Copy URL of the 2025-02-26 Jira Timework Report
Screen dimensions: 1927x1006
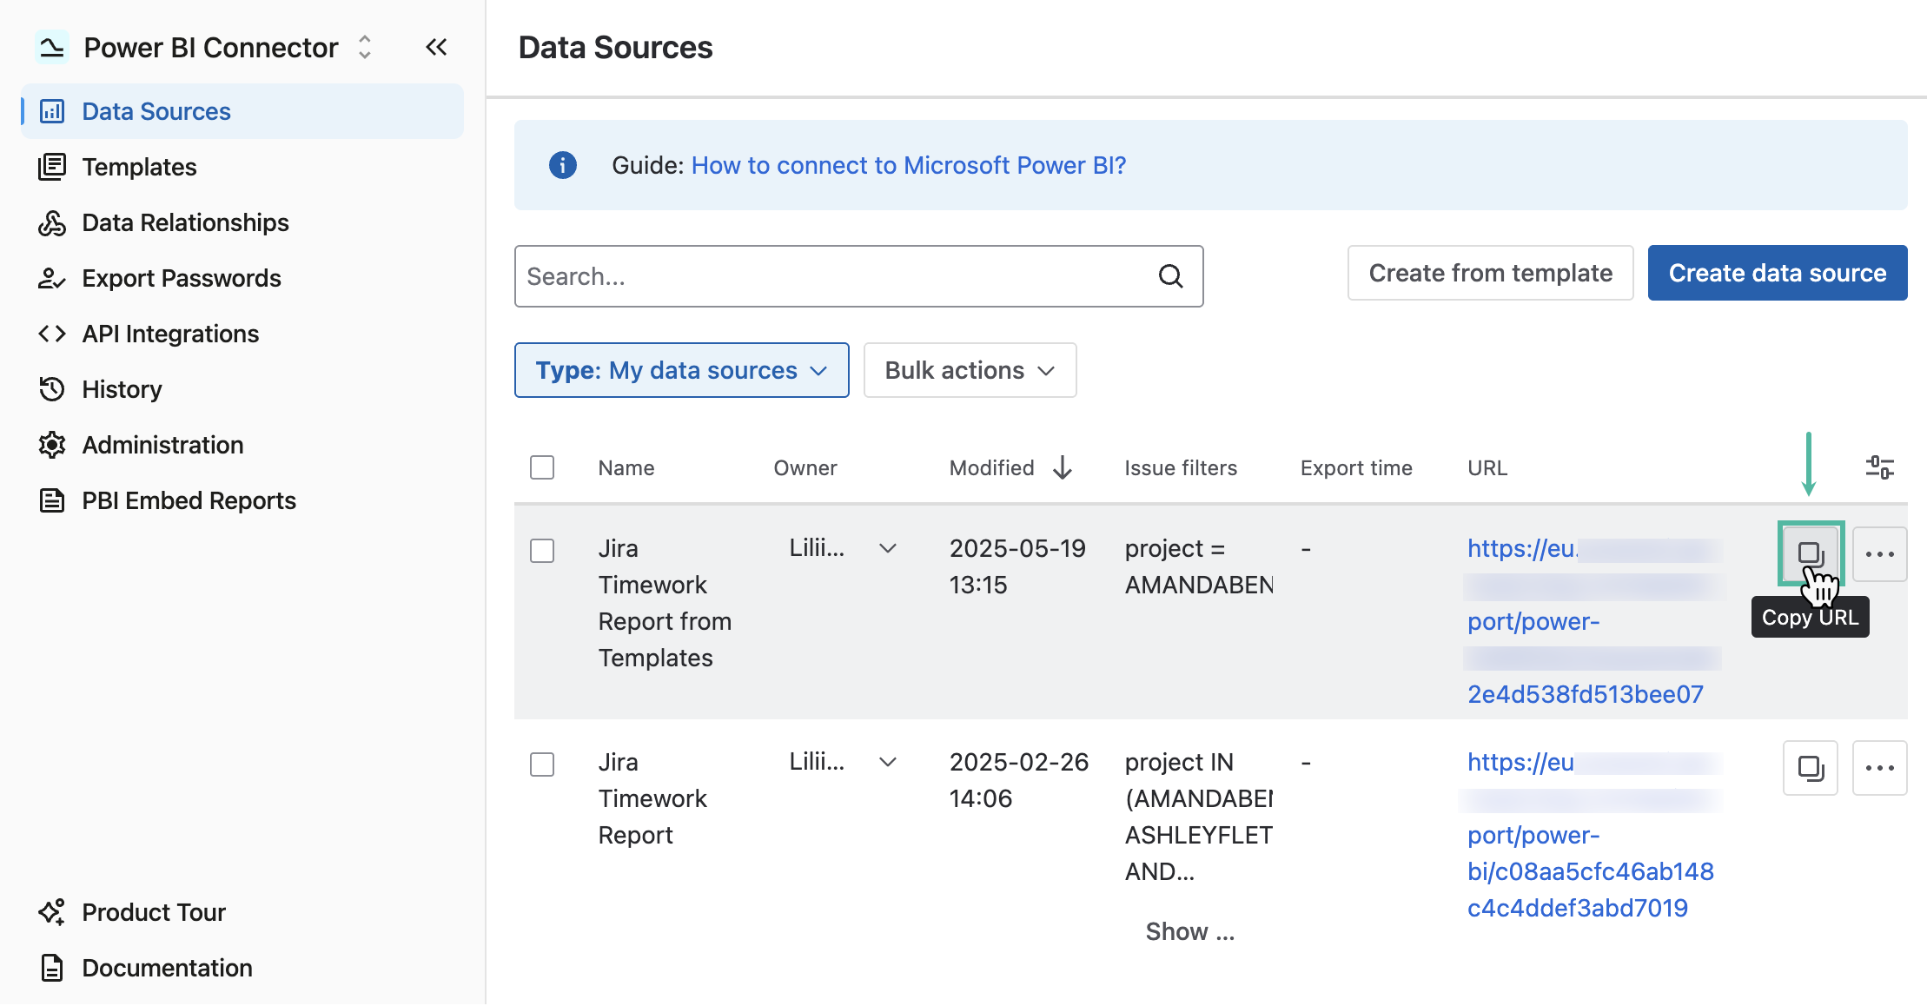1811,768
